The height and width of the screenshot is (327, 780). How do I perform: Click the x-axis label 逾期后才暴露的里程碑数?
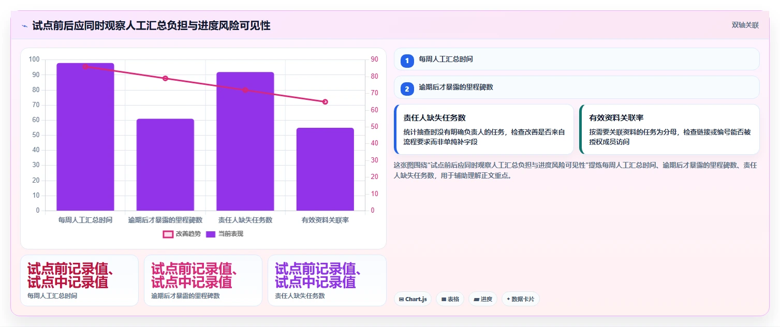point(165,220)
